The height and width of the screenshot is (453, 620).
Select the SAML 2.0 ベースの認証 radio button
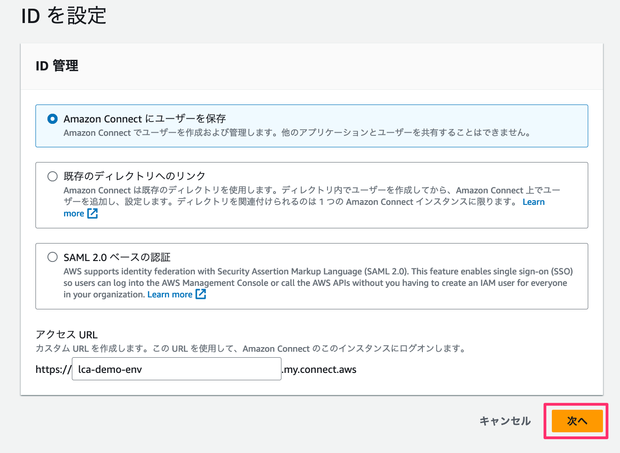click(x=53, y=257)
